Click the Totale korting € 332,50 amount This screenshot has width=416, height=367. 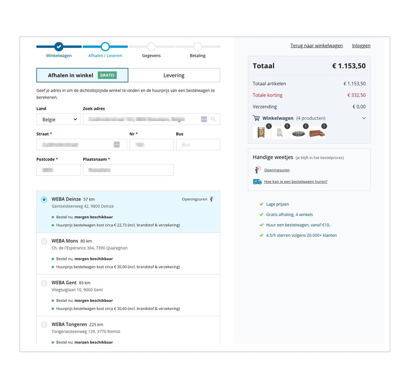click(356, 95)
